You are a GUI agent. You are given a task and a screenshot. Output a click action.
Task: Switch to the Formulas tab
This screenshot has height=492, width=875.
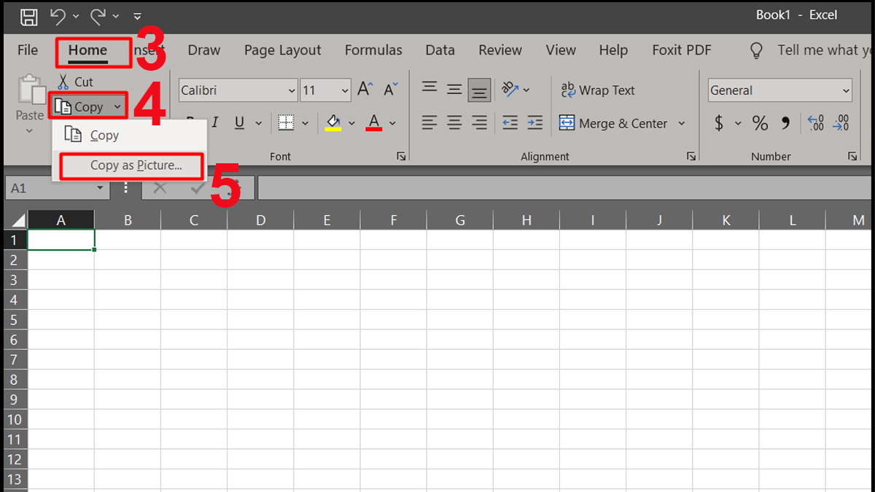(x=373, y=50)
